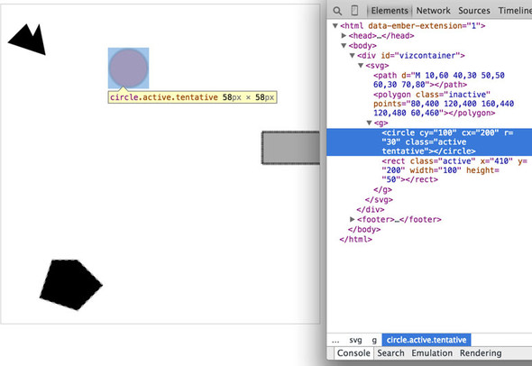Collapse the body element triangle

click(x=344, y=45)
